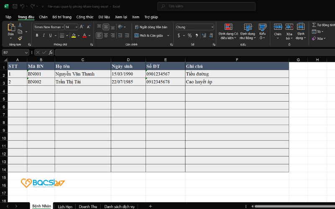The image size is (335, 209).
Task: Click the Save icon in title bar
Action: (15, 6)
